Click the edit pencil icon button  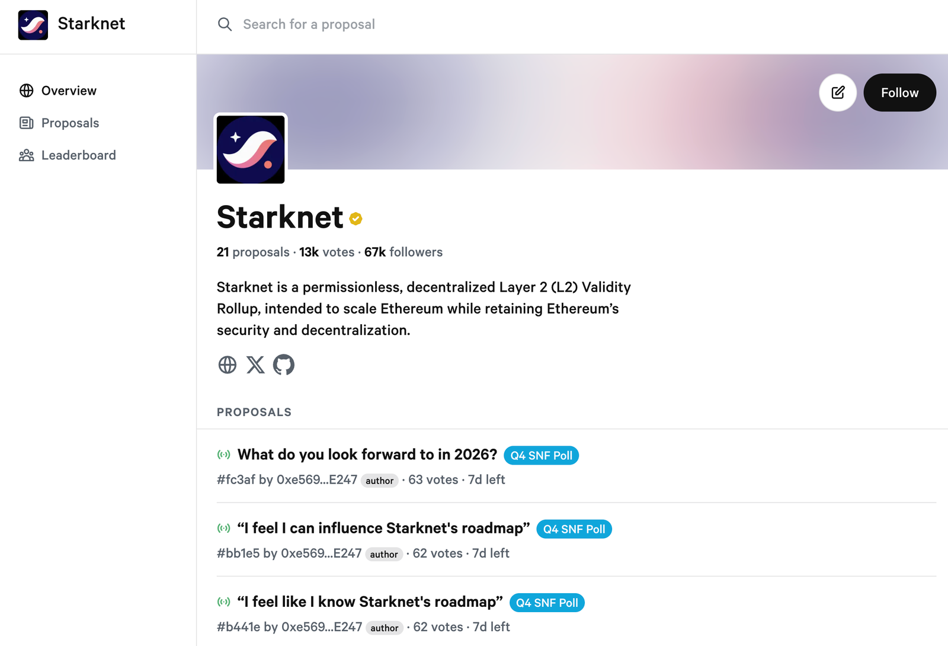837,92
